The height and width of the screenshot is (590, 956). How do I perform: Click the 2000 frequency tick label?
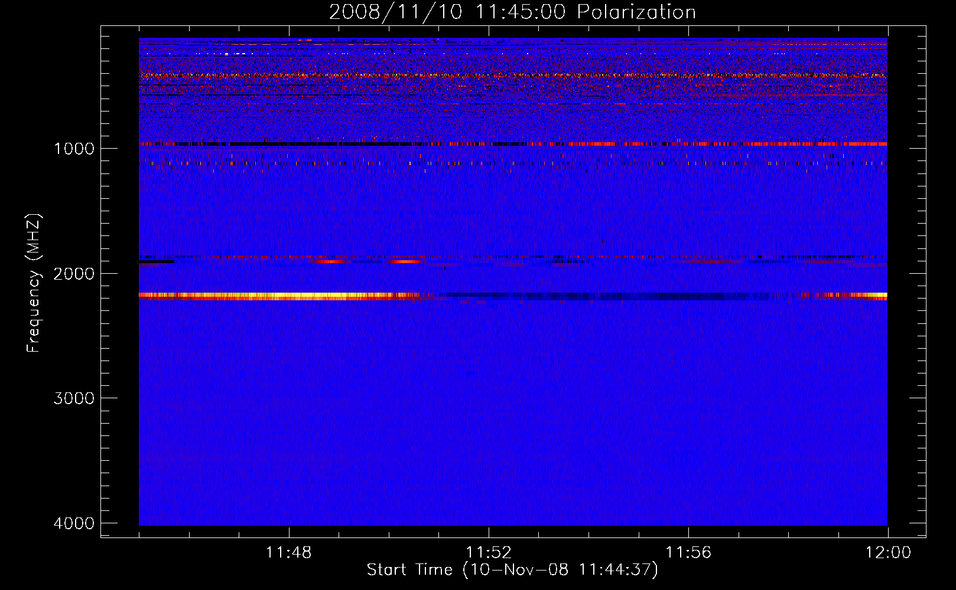[x=73, y=273]
